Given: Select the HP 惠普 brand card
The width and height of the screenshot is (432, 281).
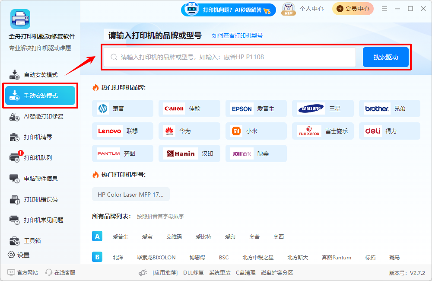Looking at the screenshot, I should (x=123, y=109).
